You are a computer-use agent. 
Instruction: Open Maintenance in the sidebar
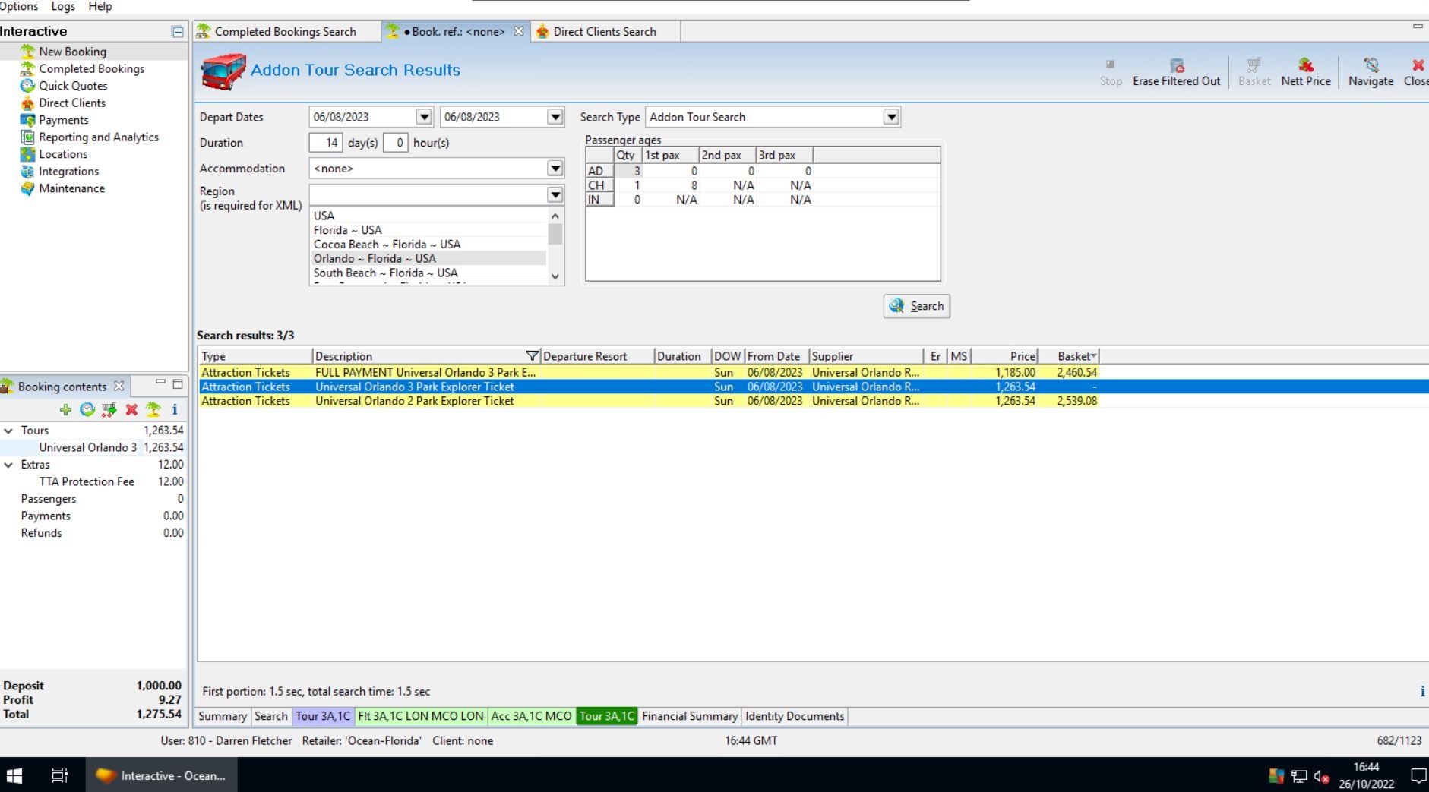pyautogui.click(x=71, y=188)
